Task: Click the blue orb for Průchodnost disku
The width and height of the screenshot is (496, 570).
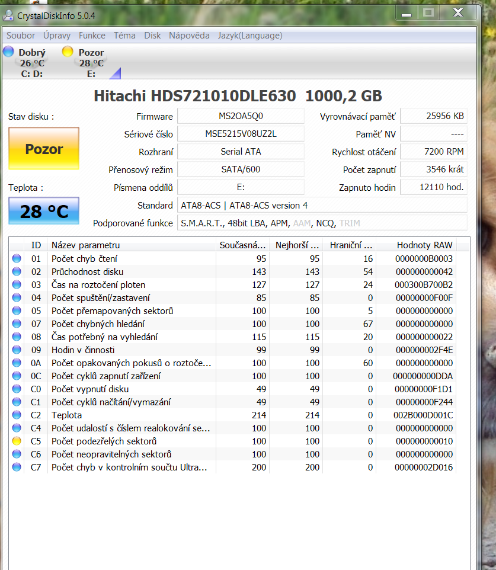Action: coord(17,271)
